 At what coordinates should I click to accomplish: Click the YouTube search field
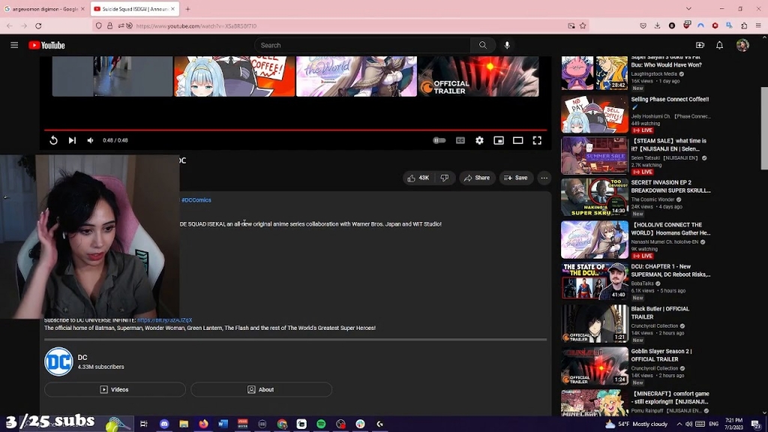coord(362,45)
